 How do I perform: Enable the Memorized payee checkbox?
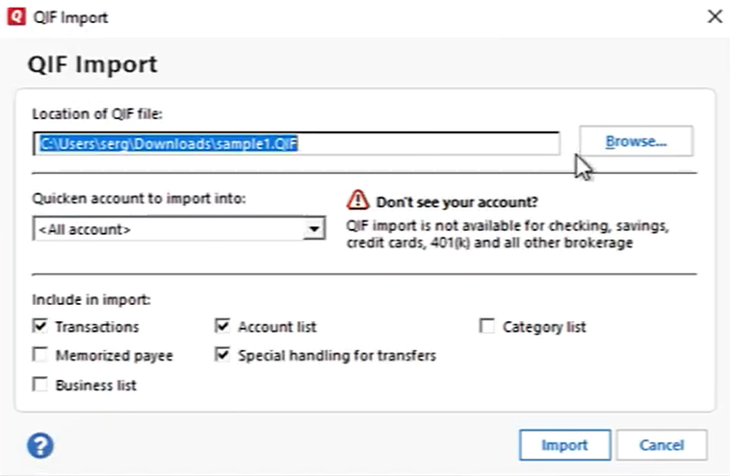pyautogui.click(x=40, y=355)
